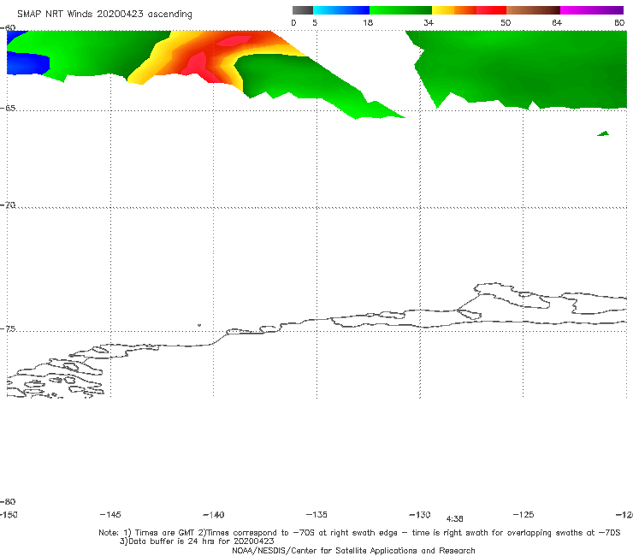
Task: Pick the brown segment of the color bar
Action: point(533,10)
